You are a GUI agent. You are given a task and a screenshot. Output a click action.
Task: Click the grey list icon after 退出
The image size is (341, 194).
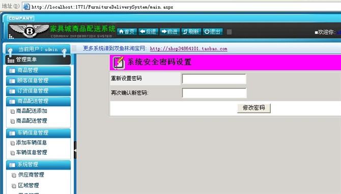[229, 32]
